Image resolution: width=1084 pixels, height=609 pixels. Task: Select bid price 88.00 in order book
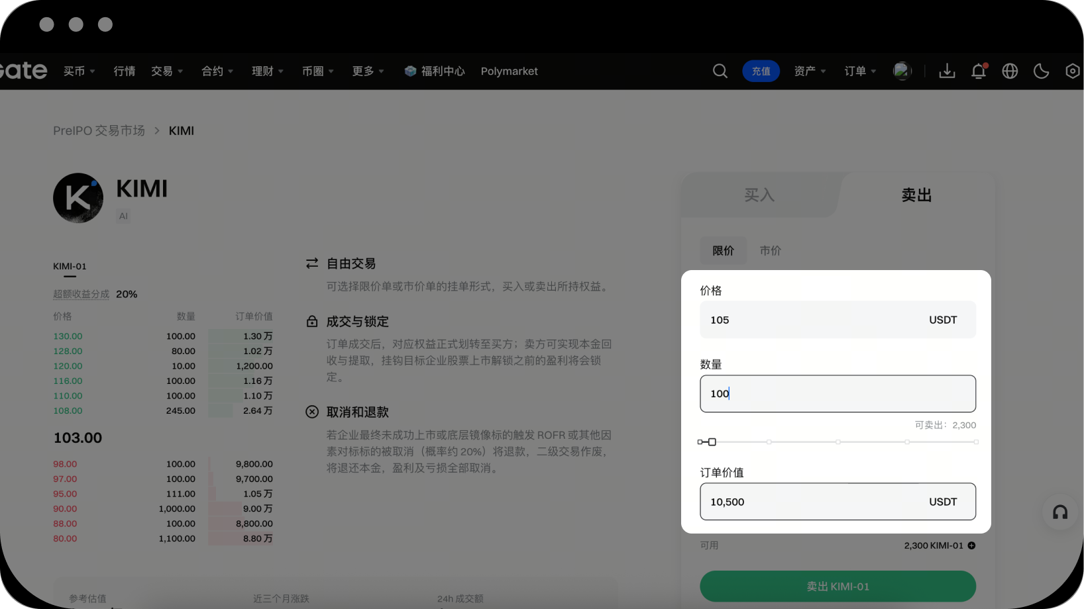pyautogui.click(x=65, y=524)
